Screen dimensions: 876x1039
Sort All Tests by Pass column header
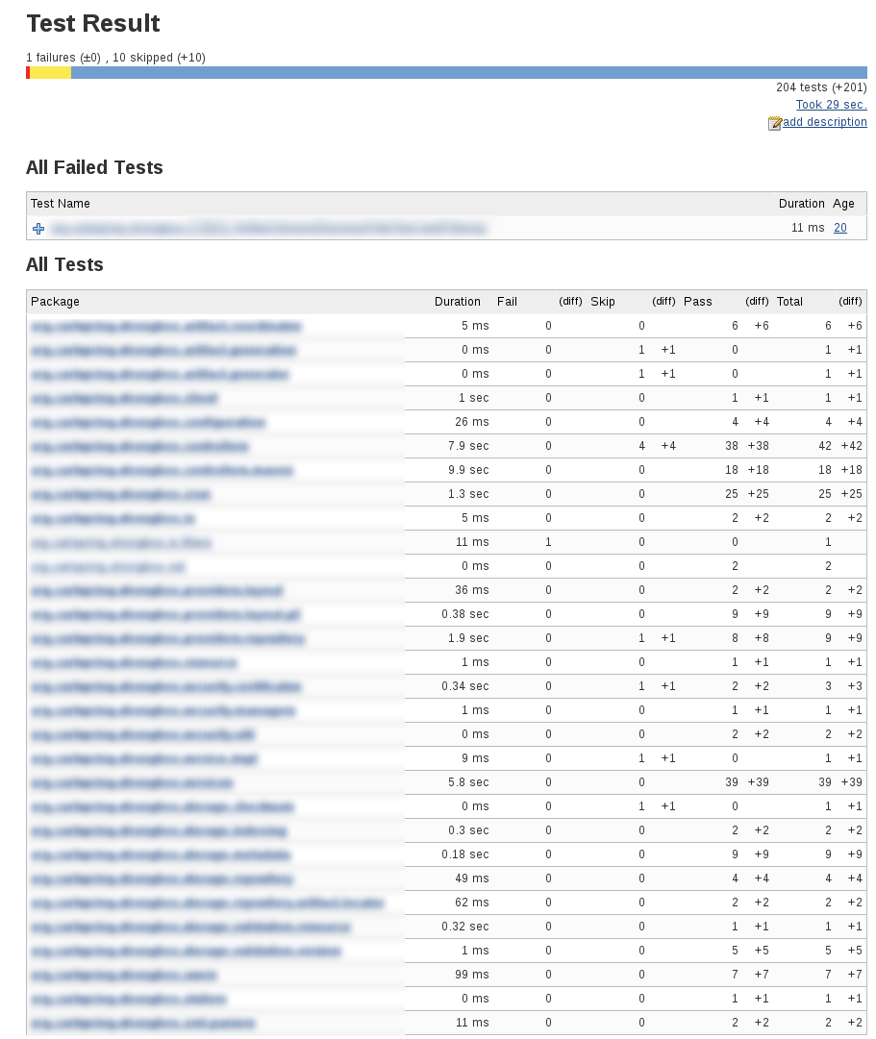[697, 302]
